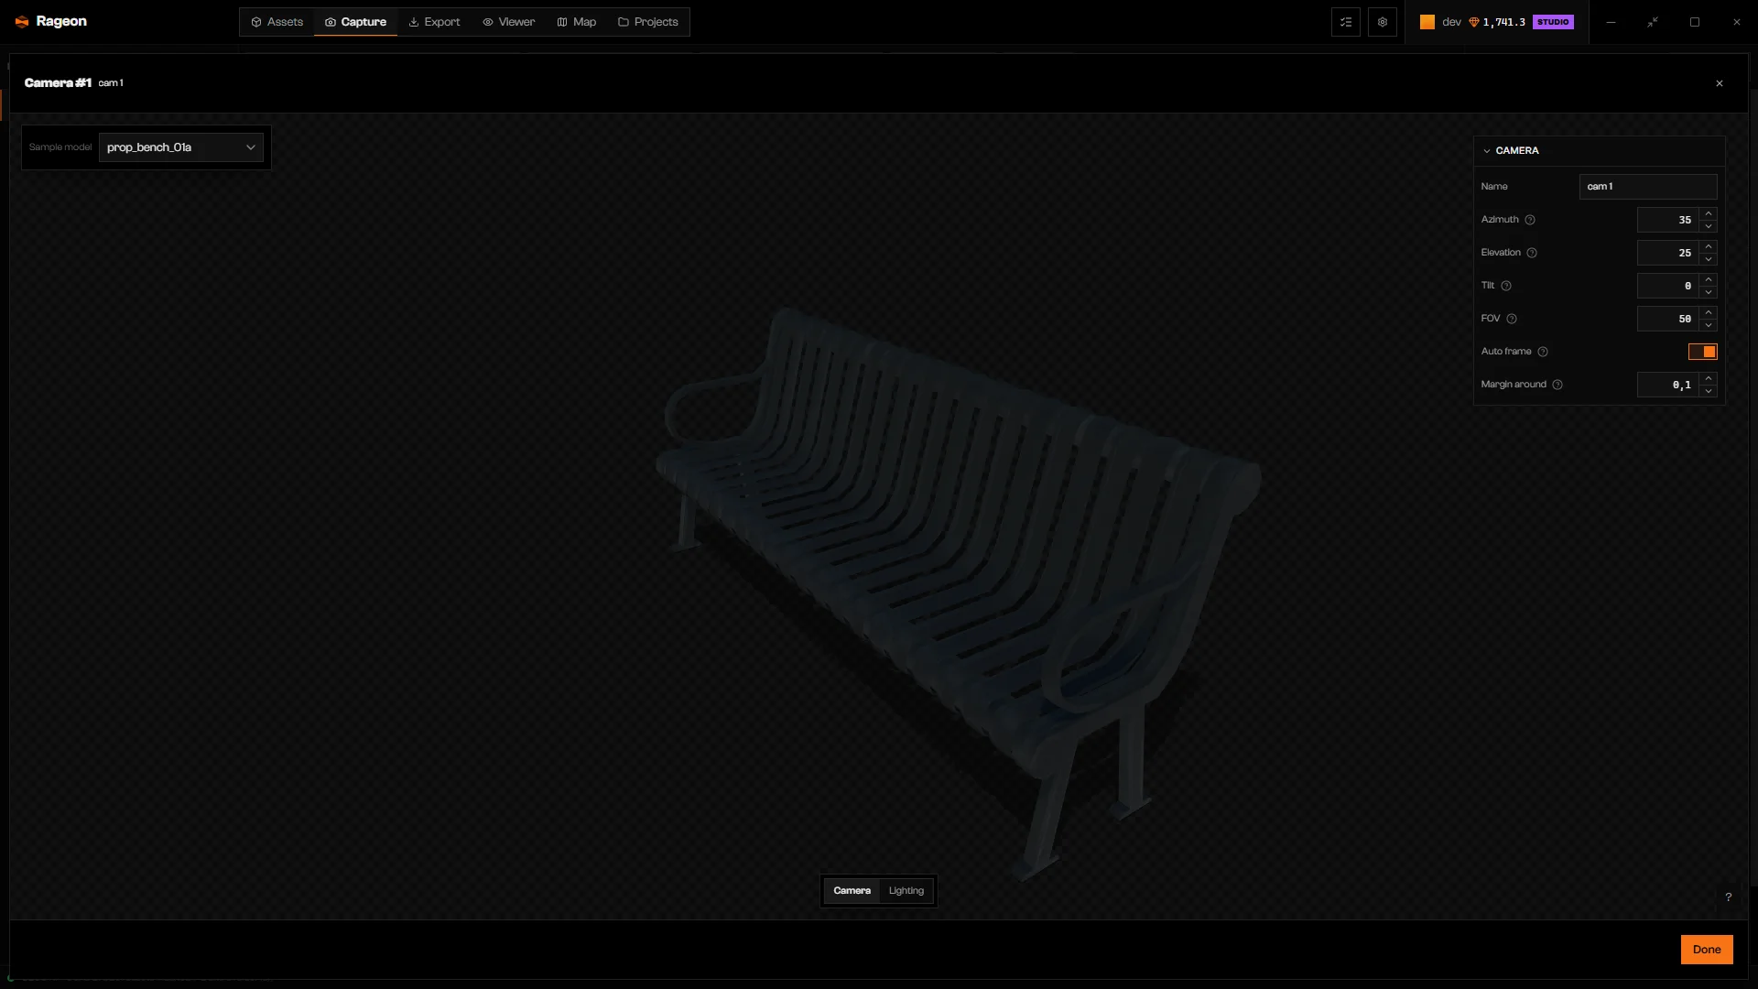Increase the Tilt value
1758x989 pixels.
1708,279
